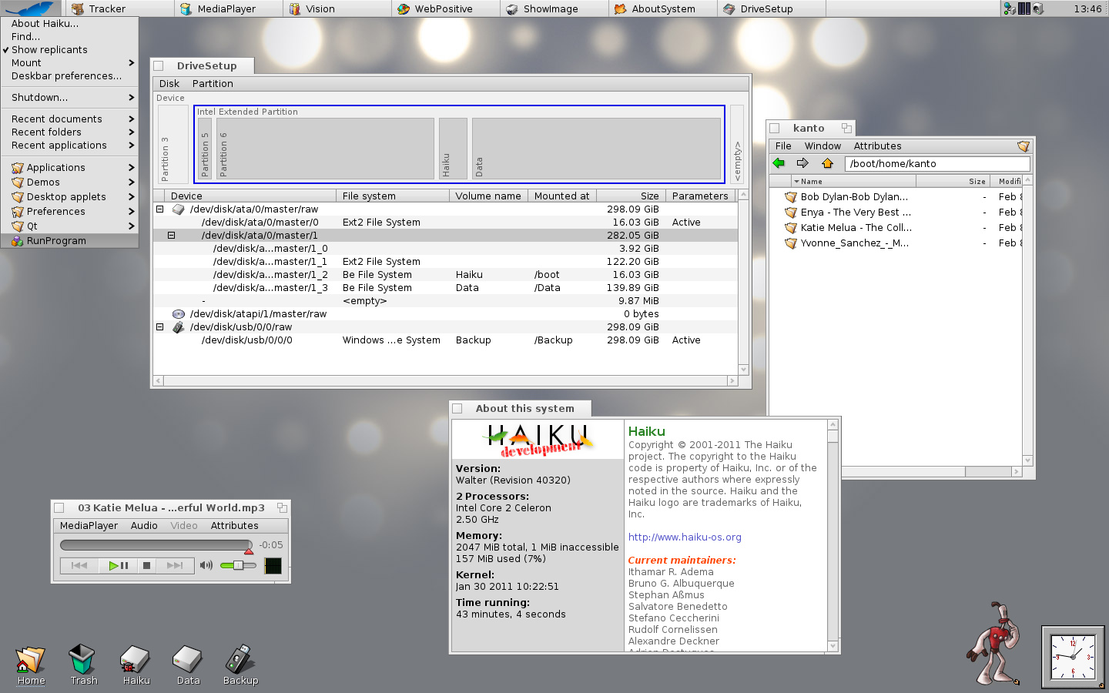Mute the MediaPlayer volume speaker icon
Screen dimensions: 1109x693
click(x=206, y=565)
